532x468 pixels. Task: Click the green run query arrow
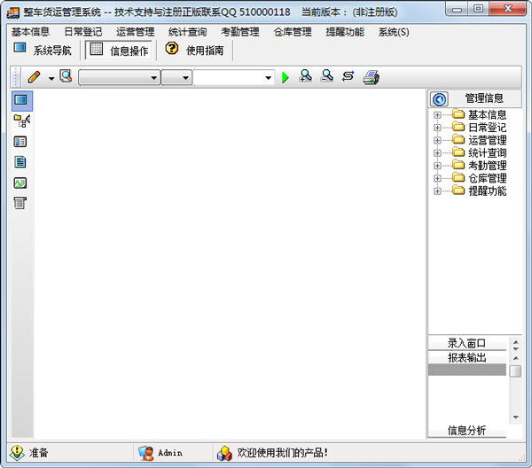click(x=286, y=77)
